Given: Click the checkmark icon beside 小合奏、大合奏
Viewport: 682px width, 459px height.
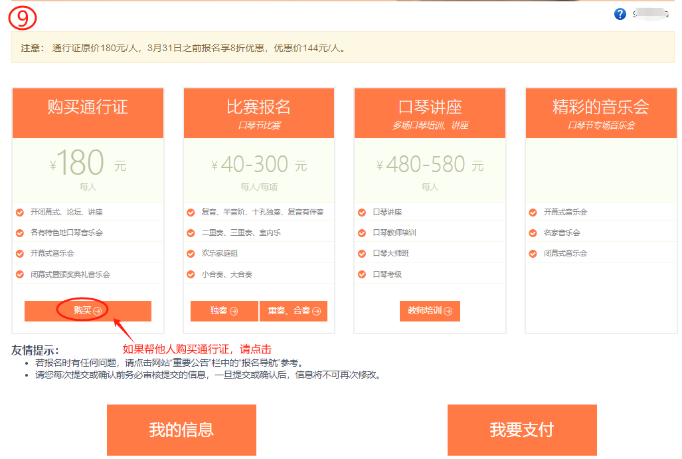Looking at the screenshot, I should 191,274.
